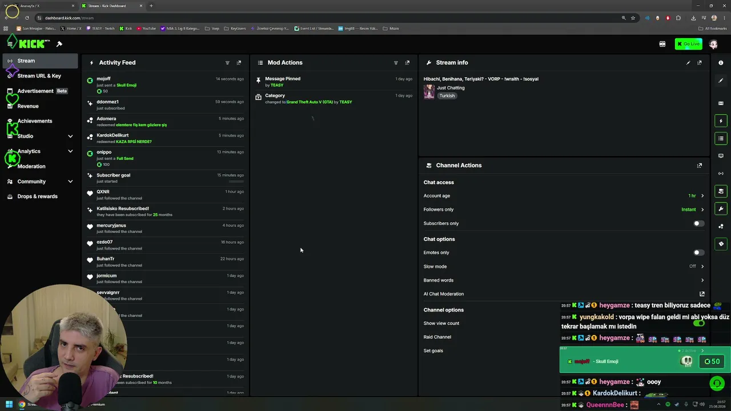Pop out the Activity Feed panel

pyautogui.click(x=239, y=63)
